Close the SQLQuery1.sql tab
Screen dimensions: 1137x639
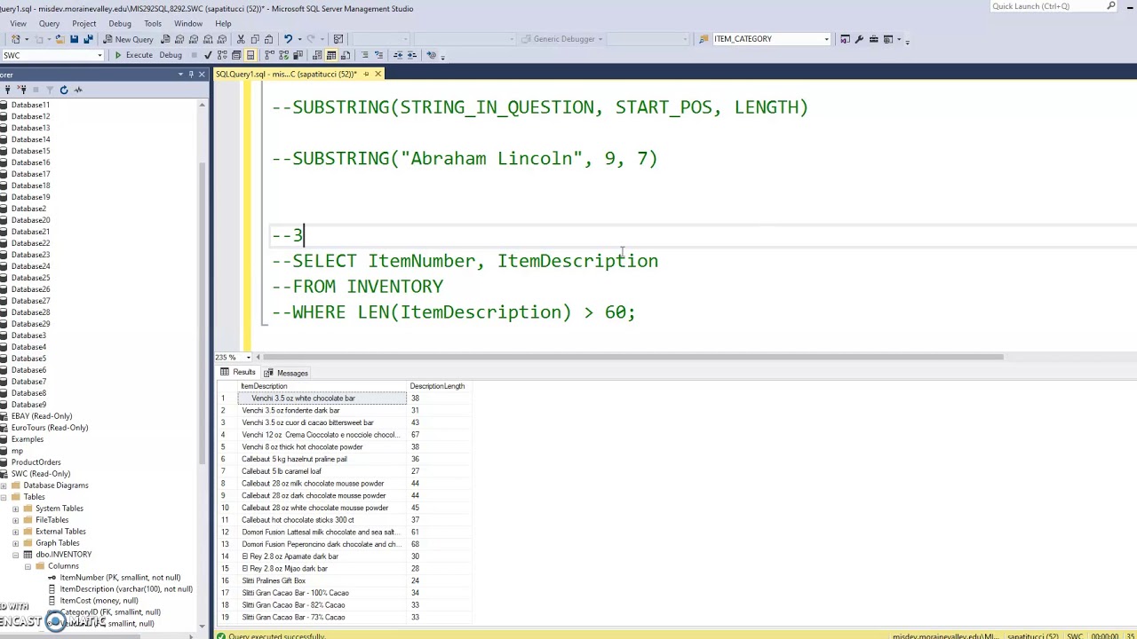378,74
